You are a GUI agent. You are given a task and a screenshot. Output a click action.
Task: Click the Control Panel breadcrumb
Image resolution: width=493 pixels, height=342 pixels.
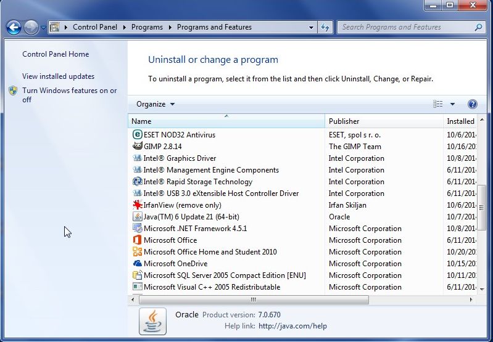[95, 27]
